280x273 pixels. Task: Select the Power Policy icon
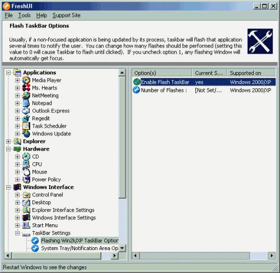pyautogui.click(x=26, y=180)
